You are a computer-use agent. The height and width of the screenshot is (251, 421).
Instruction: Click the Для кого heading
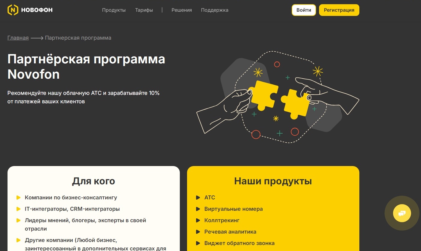click(94, 181)
